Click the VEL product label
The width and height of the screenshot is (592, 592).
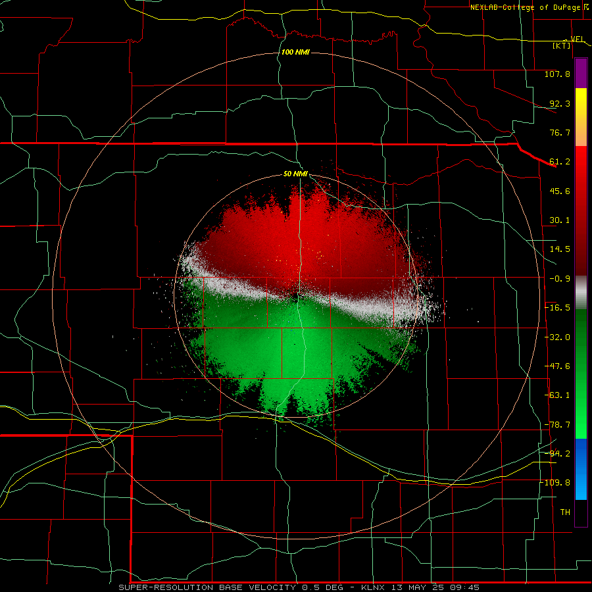coord(577,39)
